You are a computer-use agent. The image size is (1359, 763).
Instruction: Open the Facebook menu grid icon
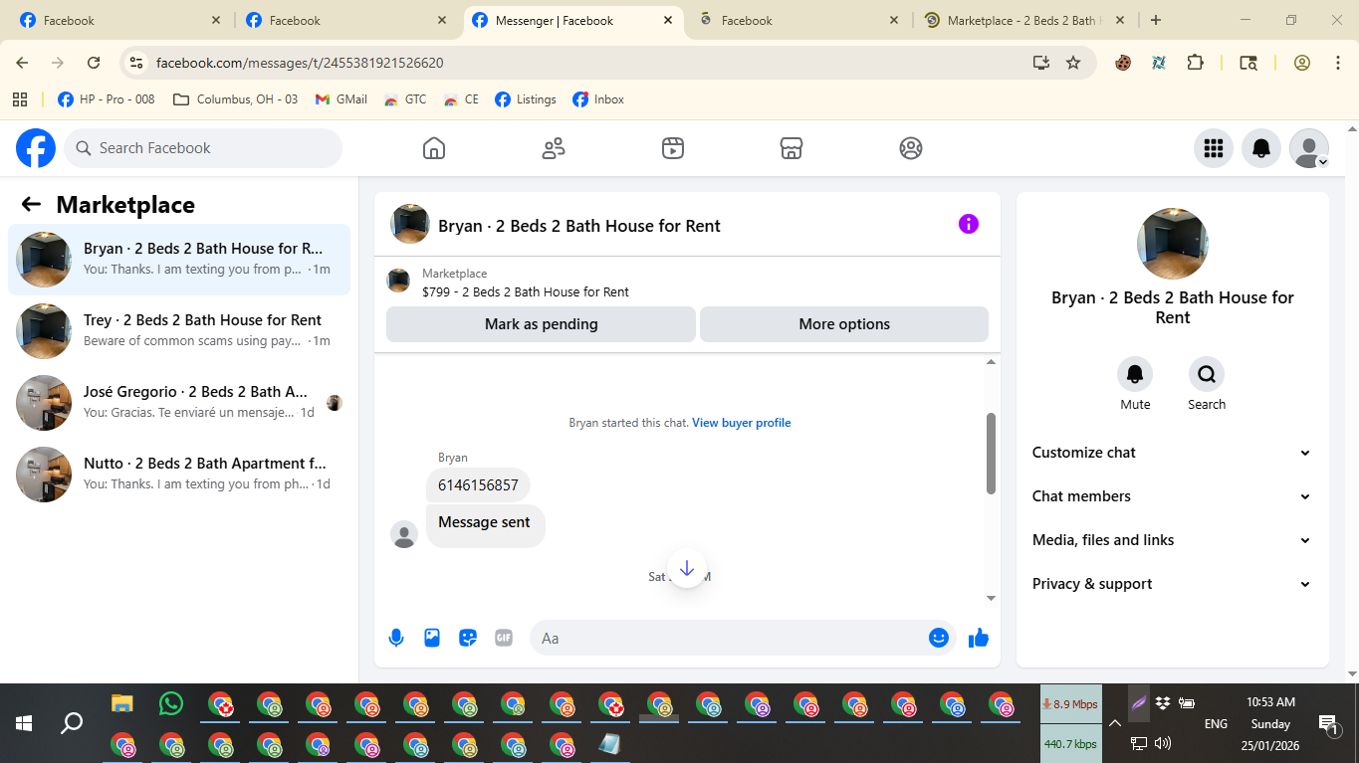point(1214,148)
